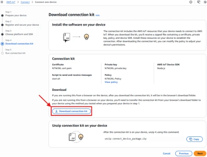
Task: Click the Download connection kit button
Action: [71, 111]
